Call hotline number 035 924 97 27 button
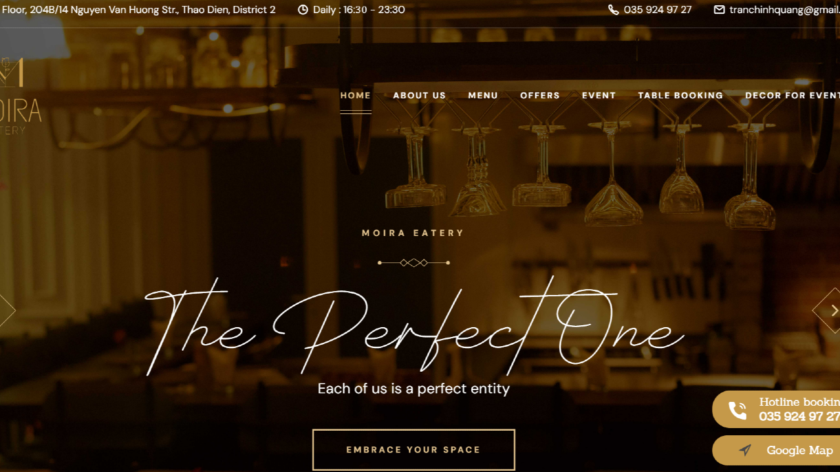Image resolution: width=840 pixels, height=472 pixels. tap(776, 410)
